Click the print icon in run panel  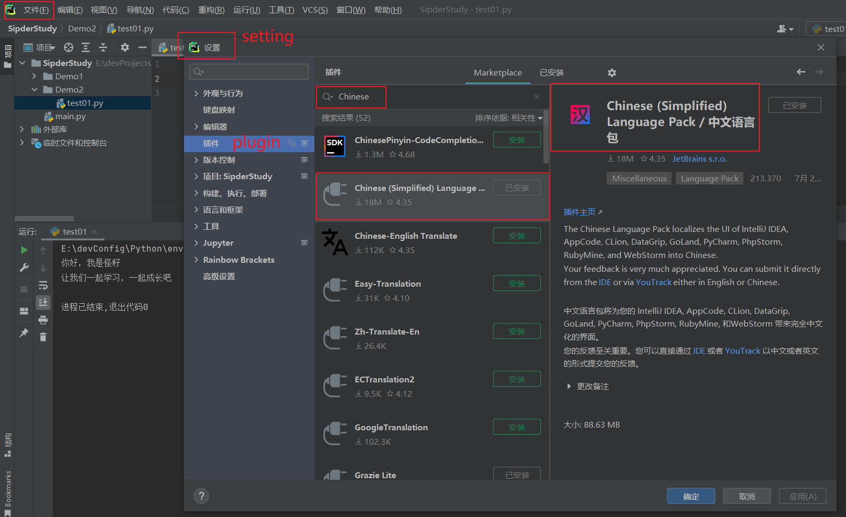(43, 320)
